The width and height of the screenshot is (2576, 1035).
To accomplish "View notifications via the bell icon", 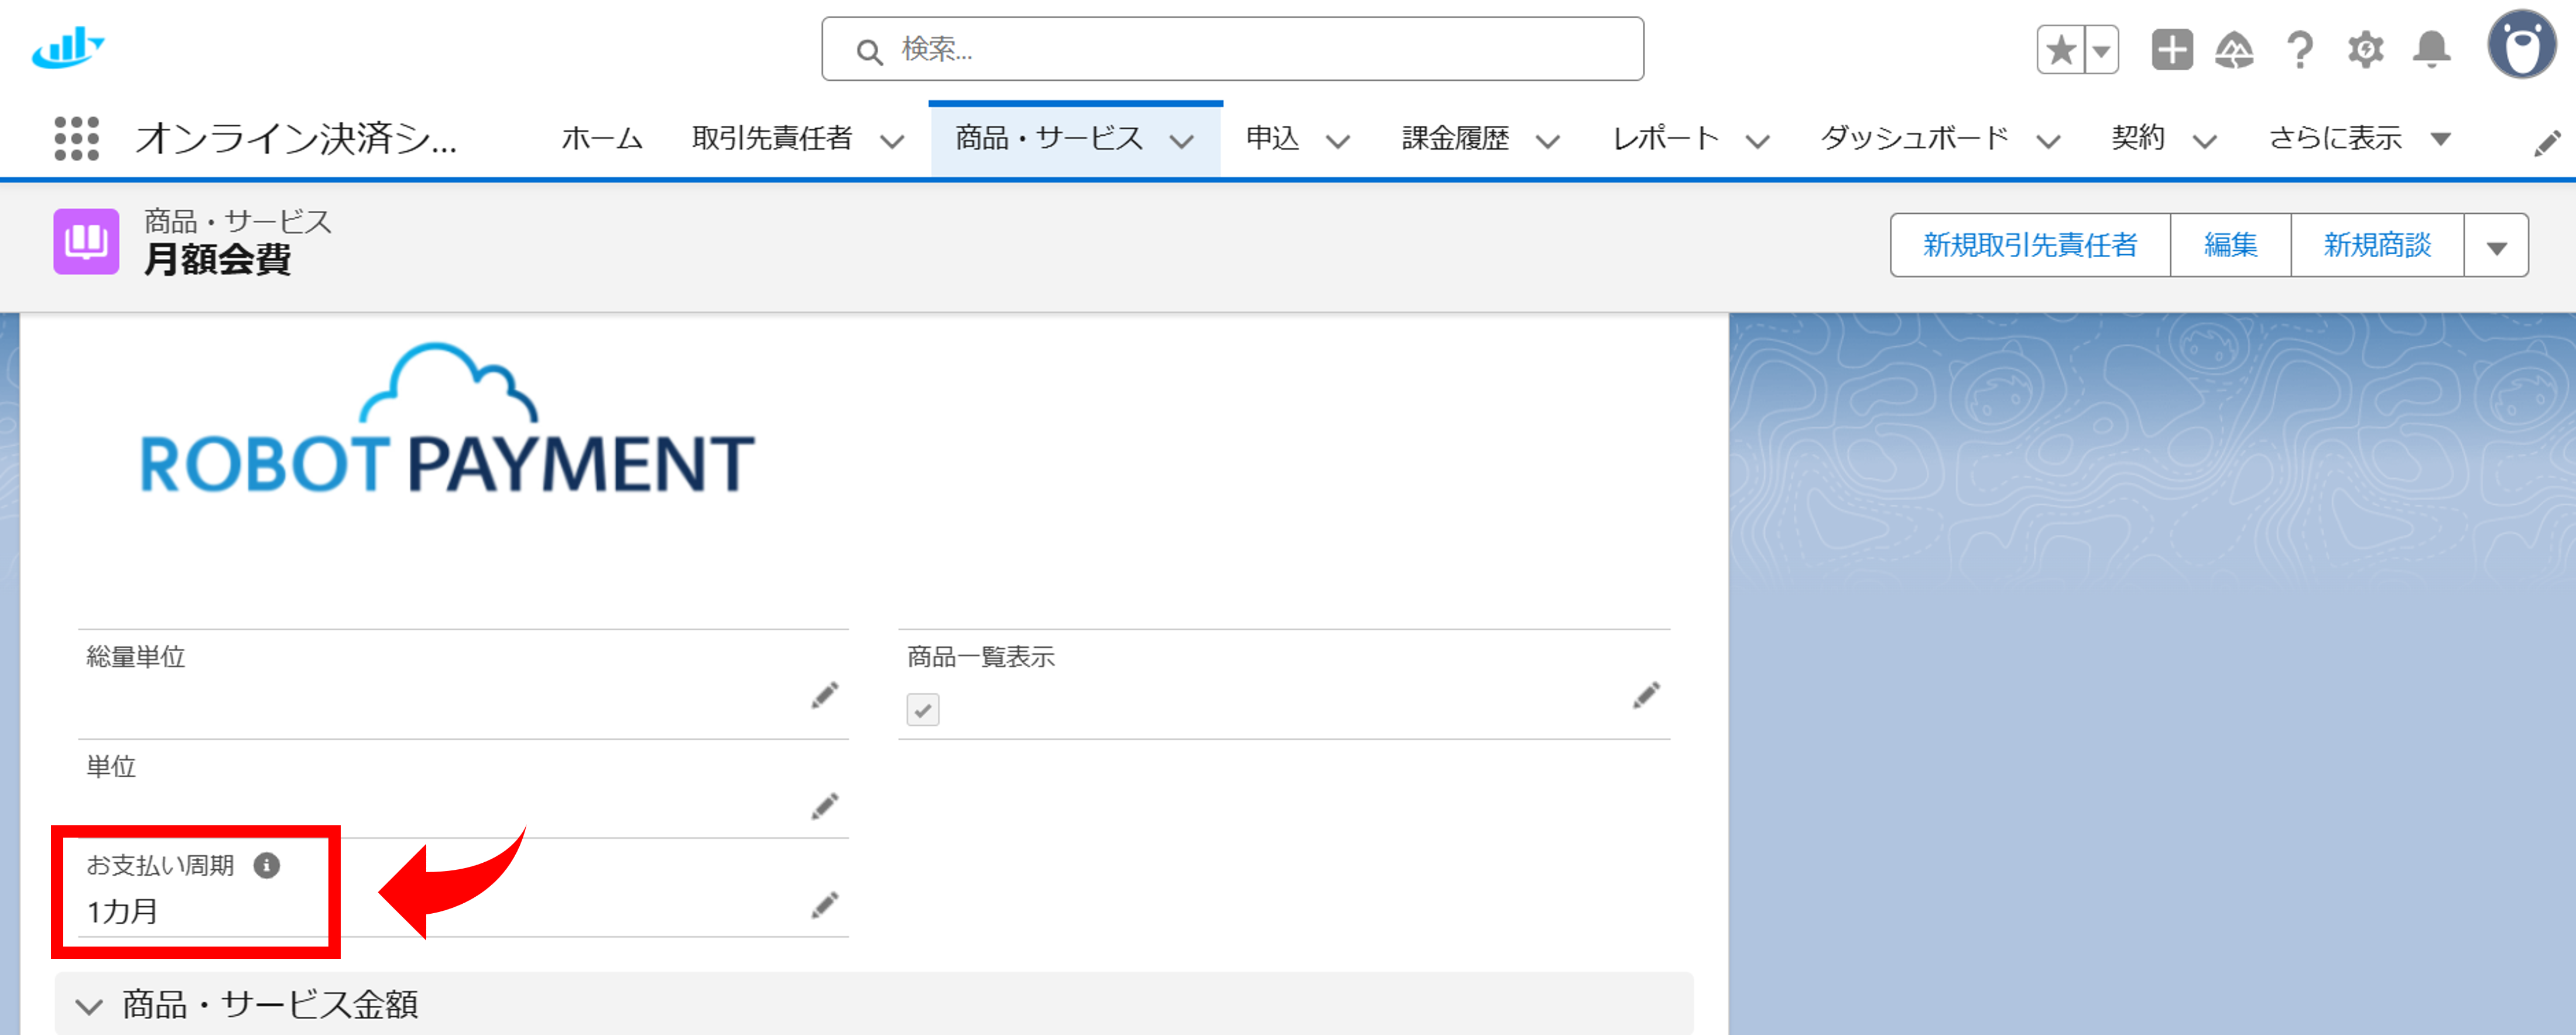I will [2433, 48].
